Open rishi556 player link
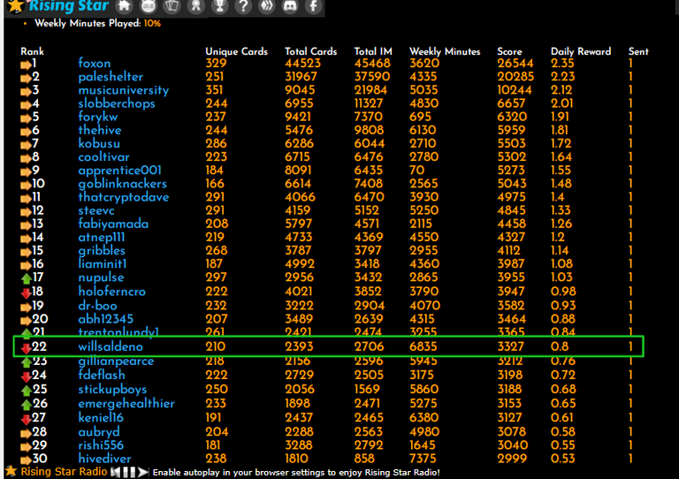 click(101, 445)
